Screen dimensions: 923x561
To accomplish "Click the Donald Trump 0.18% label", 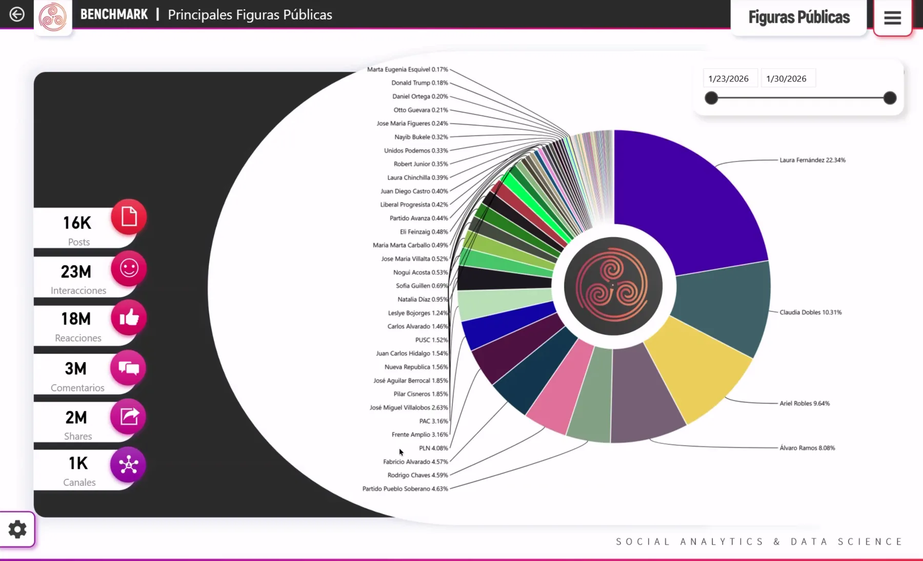I will [x=419, y=82].
